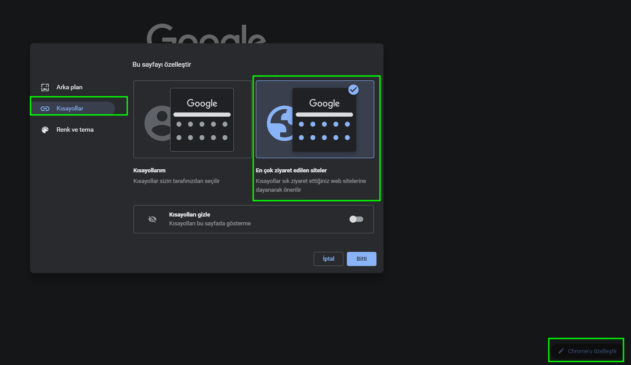Choose the Kısayollarım preview image
This screenshot has height=365, width=631.
[x=193, y=119]
